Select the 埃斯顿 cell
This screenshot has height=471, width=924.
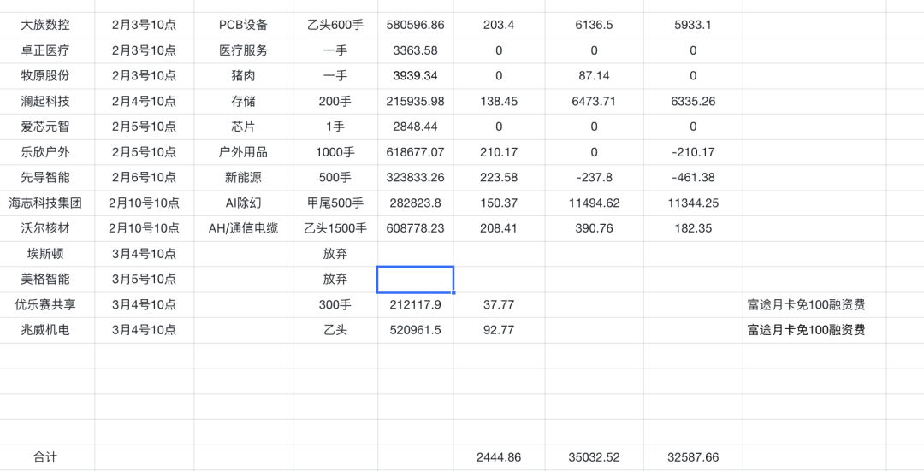coord(47,254)
